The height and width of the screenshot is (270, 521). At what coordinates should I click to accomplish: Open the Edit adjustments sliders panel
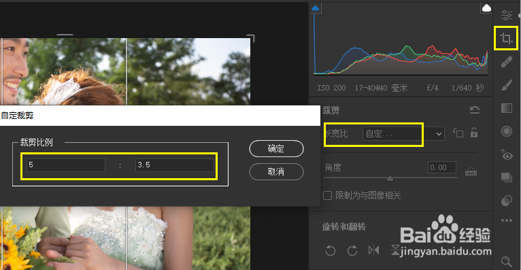[507, 15]
